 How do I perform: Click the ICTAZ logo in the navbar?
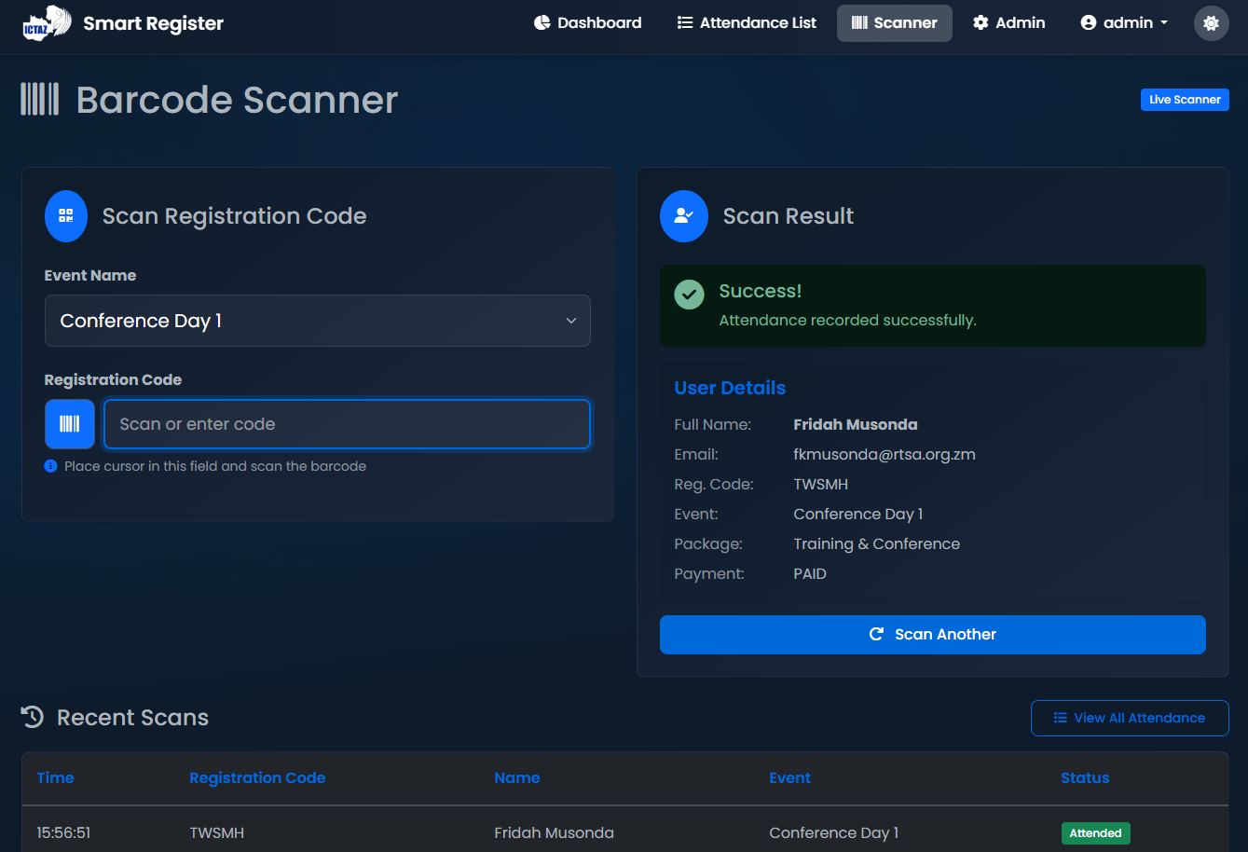coord(47,23)
